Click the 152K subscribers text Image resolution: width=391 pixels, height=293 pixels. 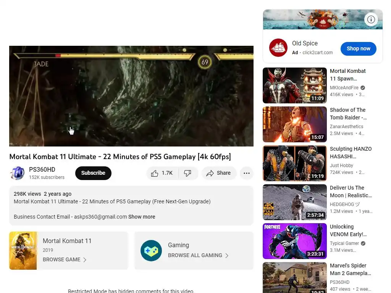coord(47,177)
